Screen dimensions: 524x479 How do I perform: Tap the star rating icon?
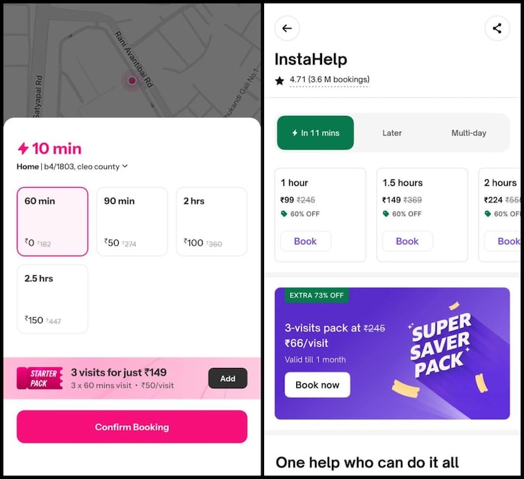(280, 80)
